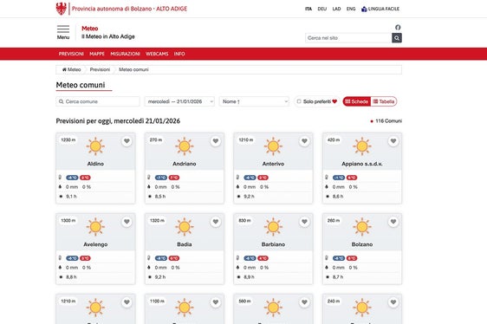The height and width of the screenshot is (324, 487).
Task: Open WEBCAMS menu
Action: pyautogui.click(x=157, y=54)
